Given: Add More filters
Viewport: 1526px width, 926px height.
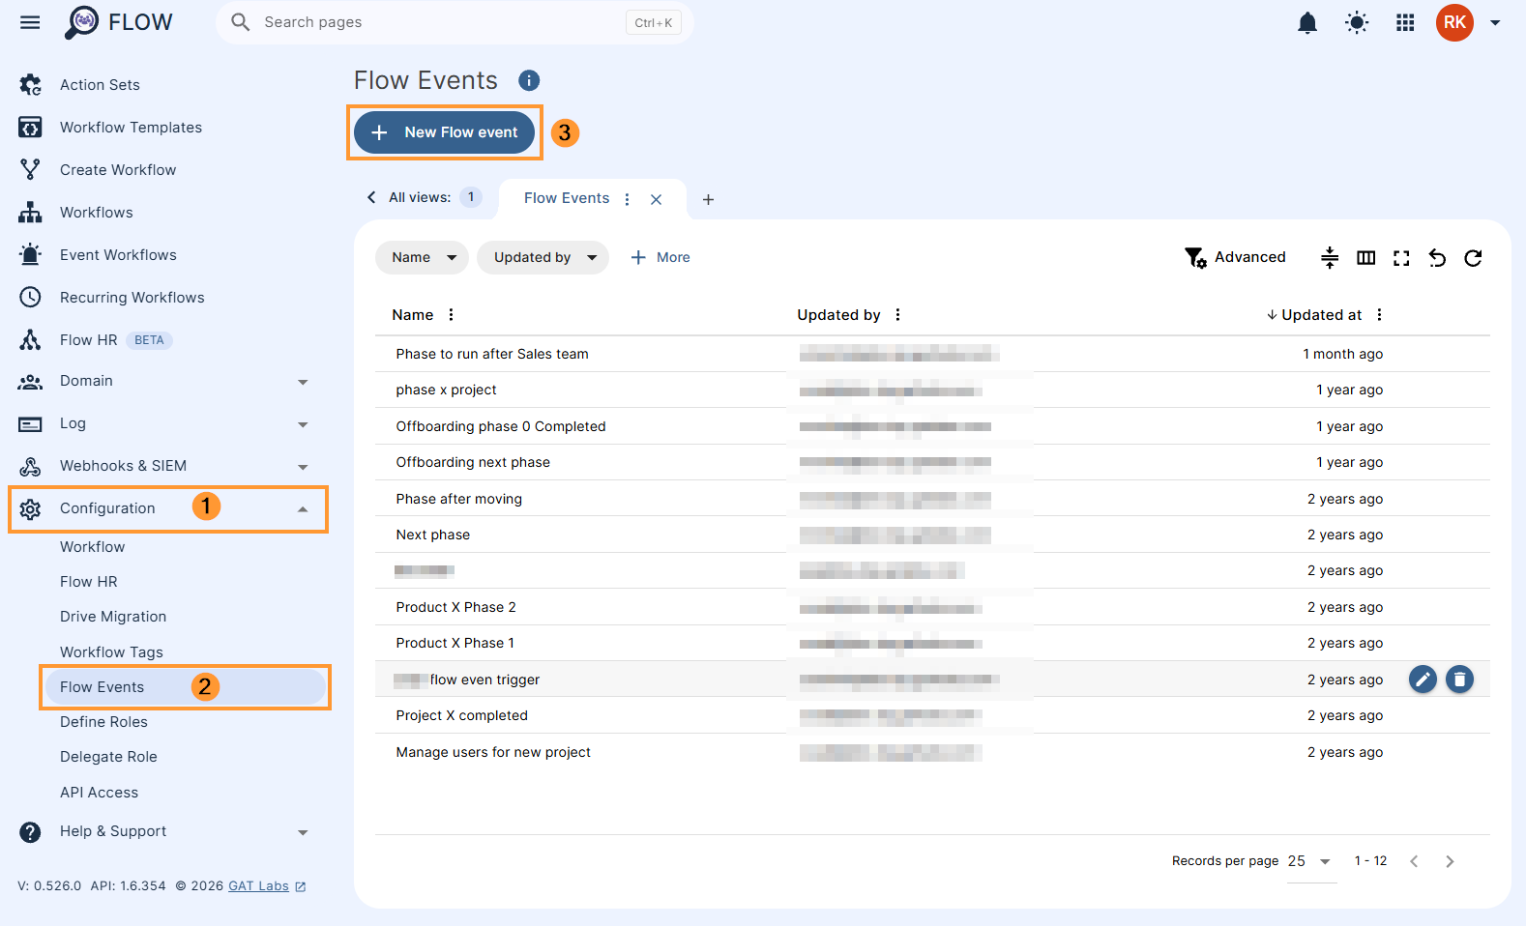Looking at the screenshot, I should (660, 257).
